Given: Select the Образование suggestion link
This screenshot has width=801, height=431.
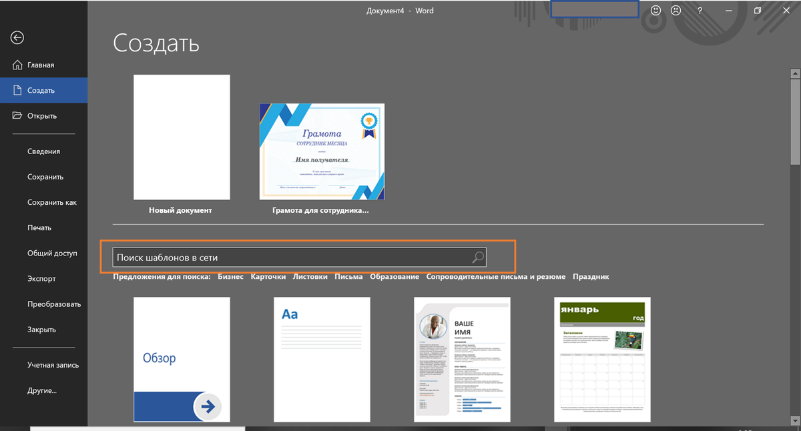Looking at the screenshot, I should (394, 276).
